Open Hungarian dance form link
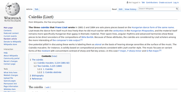 153,27
